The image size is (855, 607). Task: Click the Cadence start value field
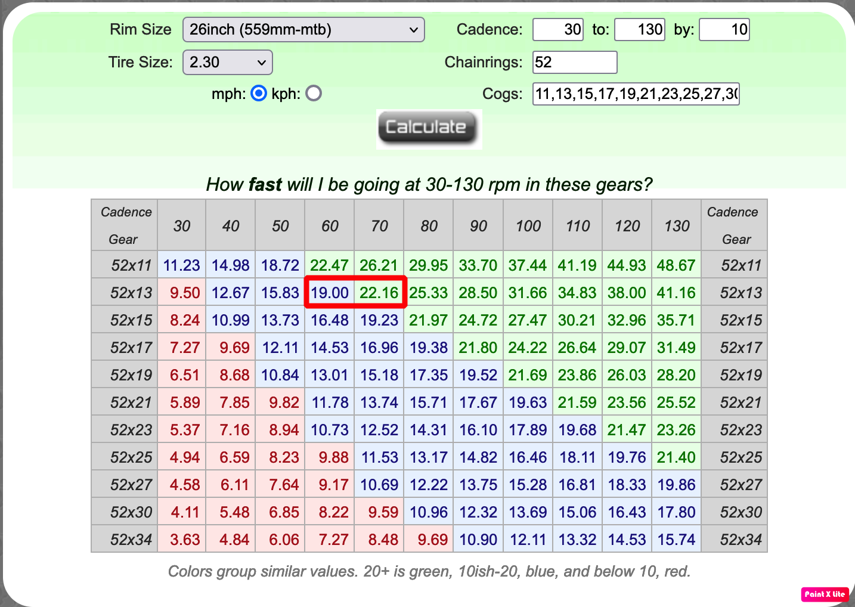pyautogui.click(x=557, y=29)
